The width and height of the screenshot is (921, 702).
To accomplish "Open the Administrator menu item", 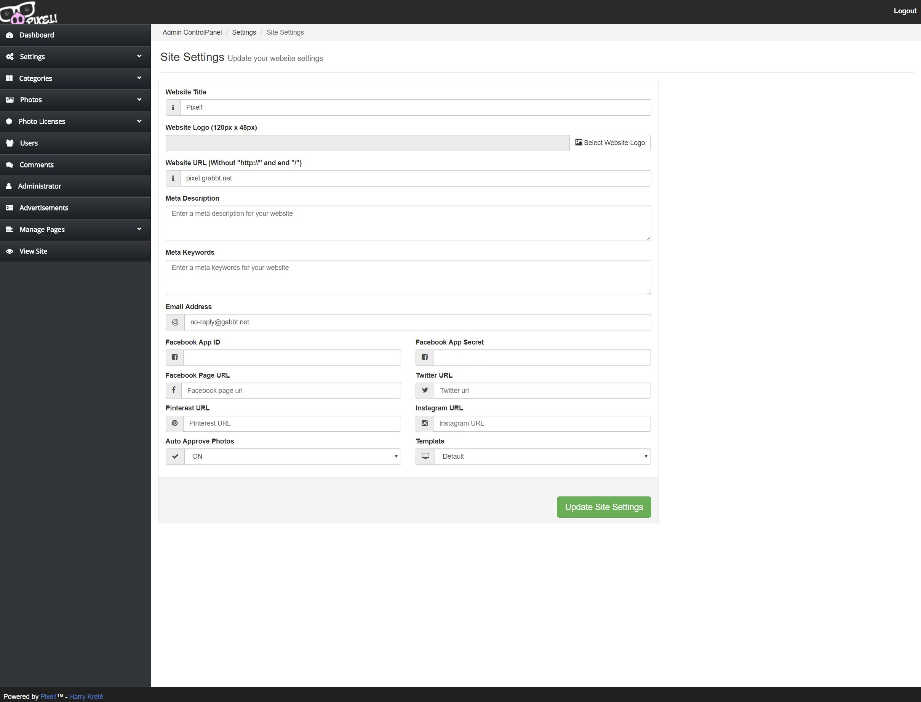I will pyautogui.click(x=39, y=186).
